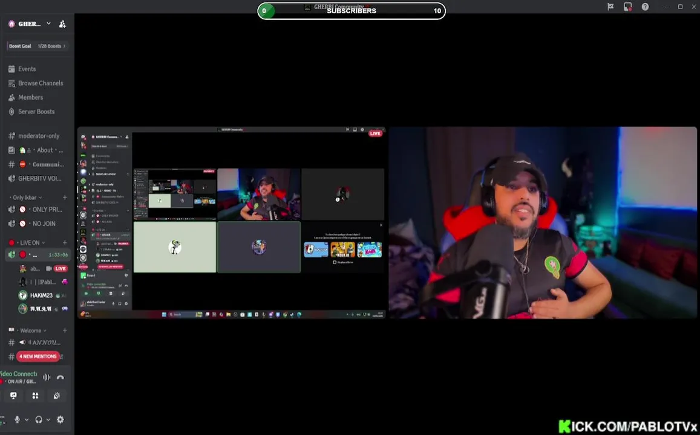Image resolution: width=700 pixels, height=435 pixels.
Task: Focus the webcam video tile
Action: tap(543, 223)
